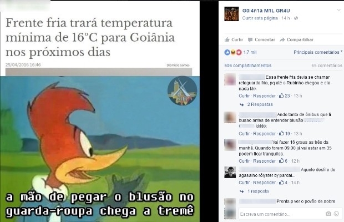344x222 pixels.
Task: Click the reaction emojis next to 1,7 mil
Action: click(233, 52)
